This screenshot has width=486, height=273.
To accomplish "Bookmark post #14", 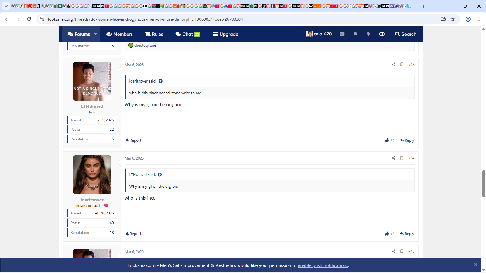I will (x=402, y=158).
